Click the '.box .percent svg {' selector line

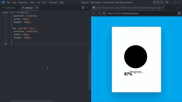[x=23, y=28]
